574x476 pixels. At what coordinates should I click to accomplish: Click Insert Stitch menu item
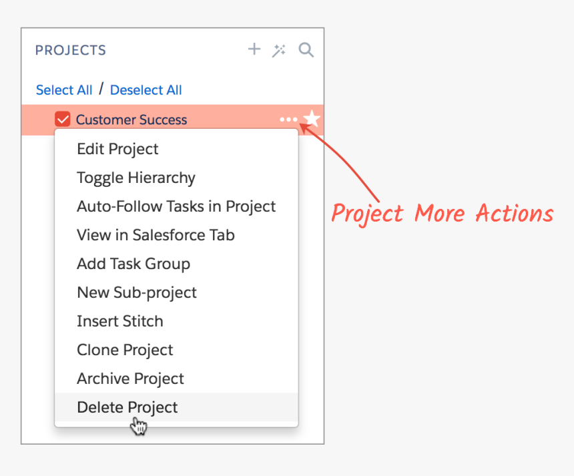click(x=120, y=321)
